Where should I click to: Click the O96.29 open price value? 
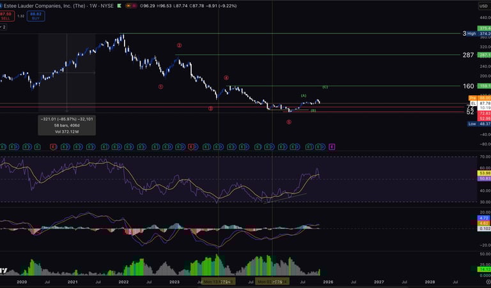(147, 6)
